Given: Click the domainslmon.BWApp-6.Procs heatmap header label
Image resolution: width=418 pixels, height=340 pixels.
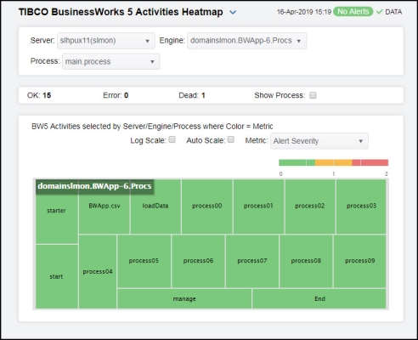Looking at the screenshot, I should coord(94,186).
